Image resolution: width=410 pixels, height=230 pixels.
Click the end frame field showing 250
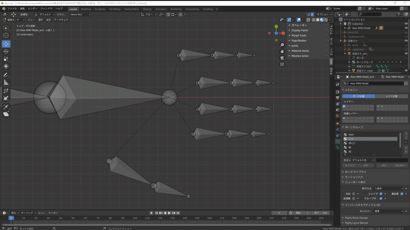320,213
